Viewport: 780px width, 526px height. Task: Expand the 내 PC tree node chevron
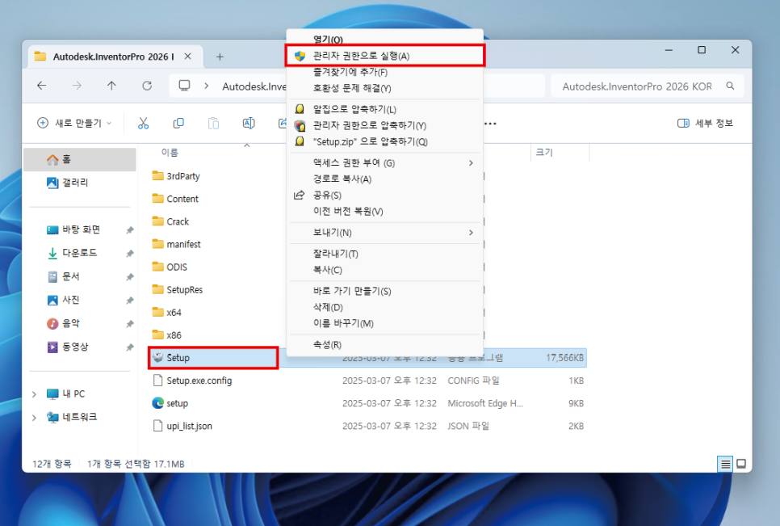[34, 394]
